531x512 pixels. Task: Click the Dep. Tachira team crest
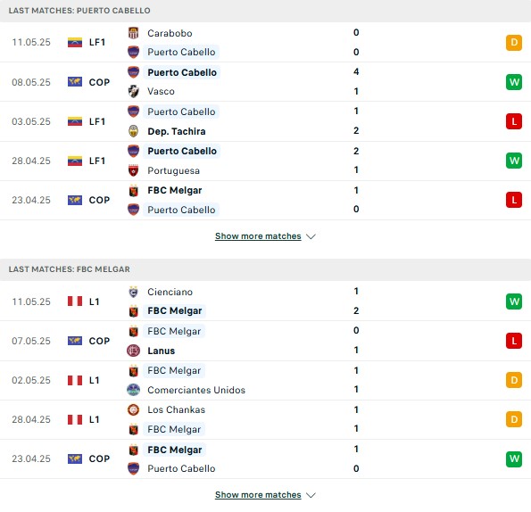pos(134,131)
